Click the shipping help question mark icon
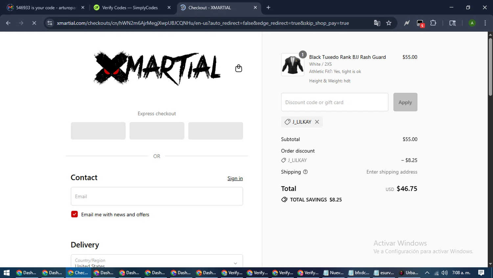This screenshot has height=278, width=493. (x=305, y=172)
